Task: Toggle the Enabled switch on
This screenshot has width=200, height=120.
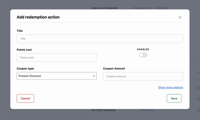Action: tap(143, 55)
